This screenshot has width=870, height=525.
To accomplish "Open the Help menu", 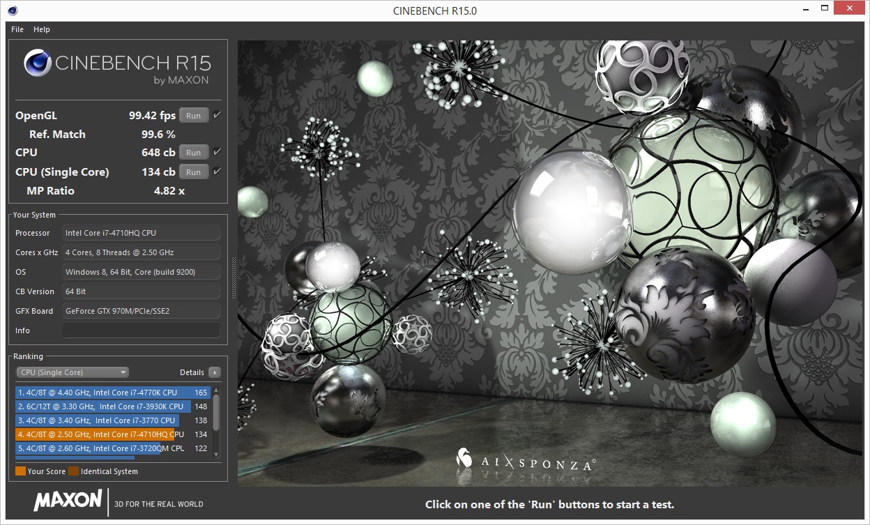I will 42,29.
